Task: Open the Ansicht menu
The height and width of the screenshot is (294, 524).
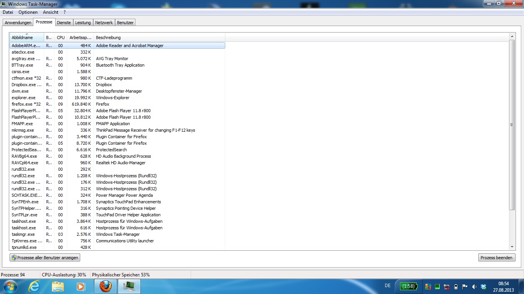Action: click(51, 12)
